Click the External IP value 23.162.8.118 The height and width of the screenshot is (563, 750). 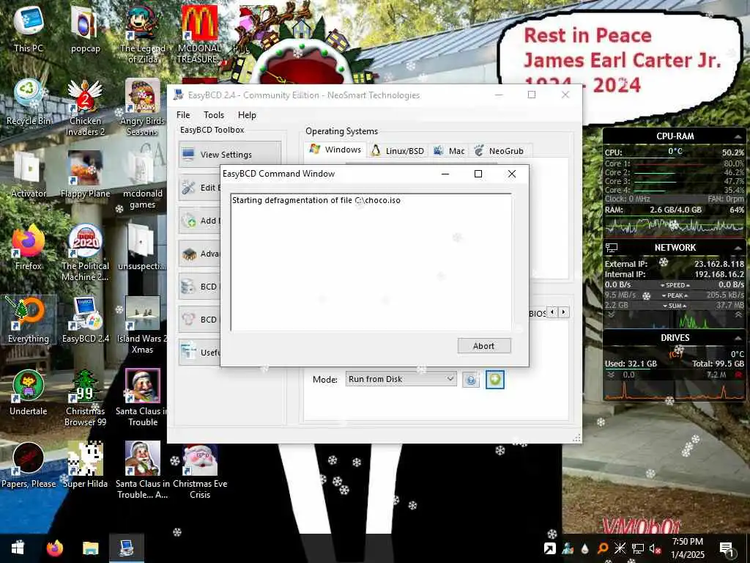[x=719, y=264]
